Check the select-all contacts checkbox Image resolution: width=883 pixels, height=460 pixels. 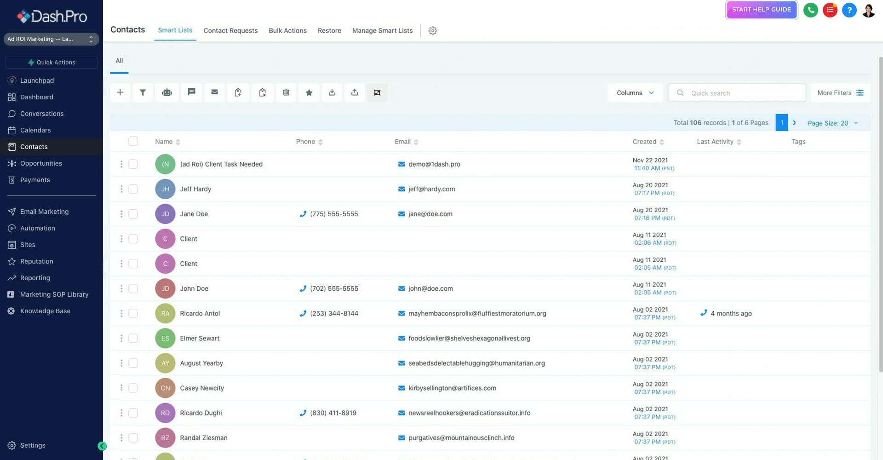[x=133, y=141]
